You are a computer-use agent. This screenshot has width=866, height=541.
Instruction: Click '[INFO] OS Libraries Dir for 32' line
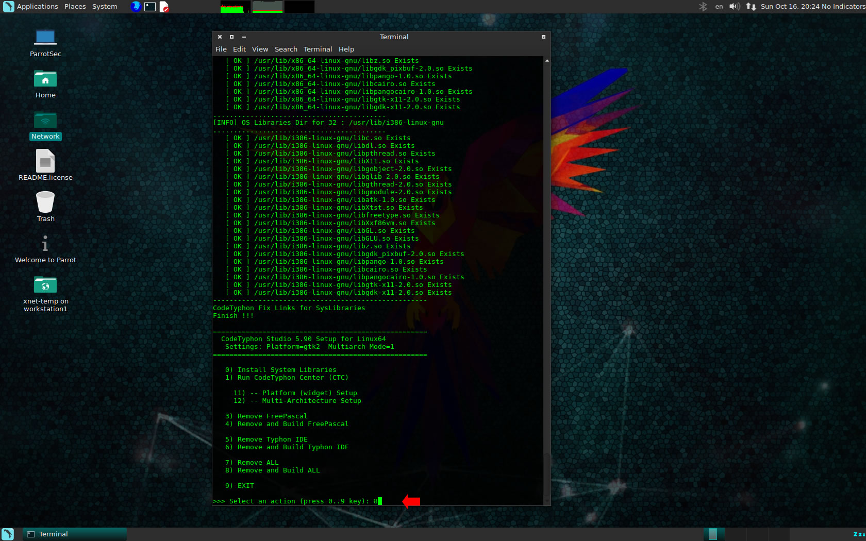328,122
